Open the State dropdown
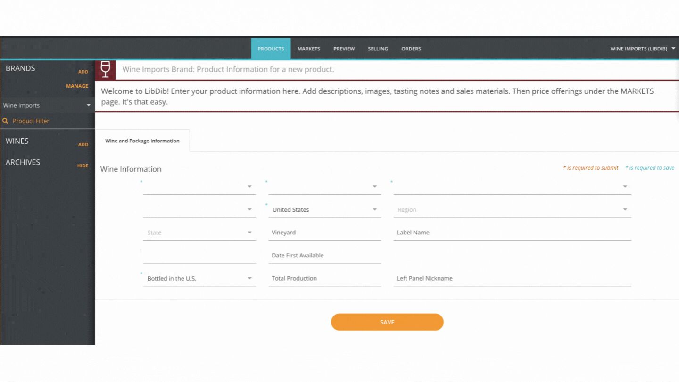This screenshot has height=382, width=679. click(x=249, y=233)
